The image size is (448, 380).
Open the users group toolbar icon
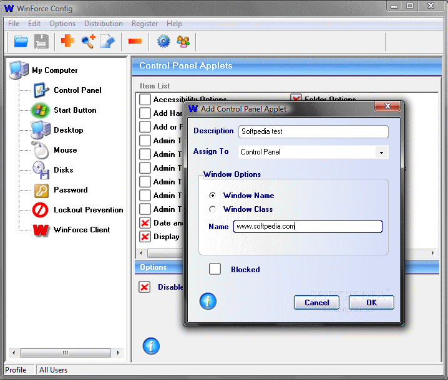tap(183, 42)
